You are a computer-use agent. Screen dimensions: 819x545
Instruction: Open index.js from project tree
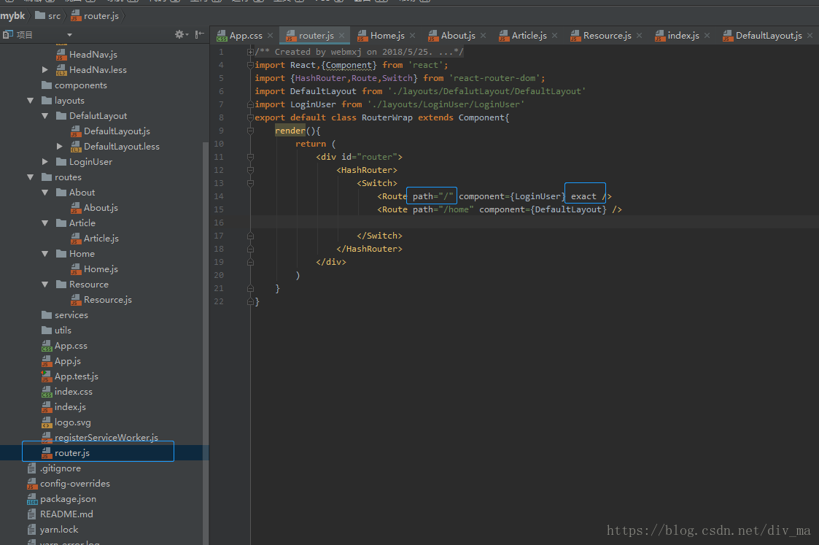pyautogui.click(x=63, y=407)
